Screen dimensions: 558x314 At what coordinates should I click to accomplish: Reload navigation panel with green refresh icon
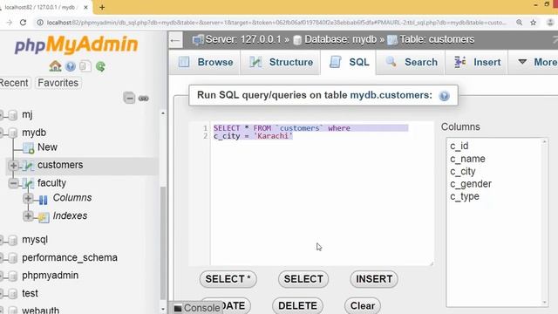[101, 66]
